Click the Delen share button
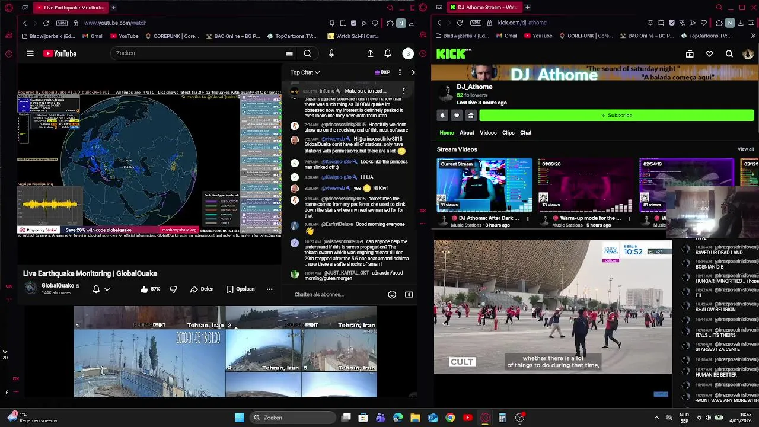This screenshot has height=427, width=759. click(202, 289)
